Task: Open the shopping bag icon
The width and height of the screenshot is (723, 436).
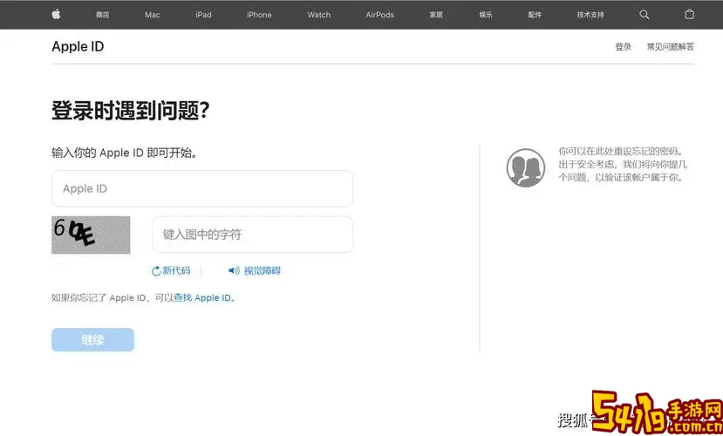Action: [689, 14]
